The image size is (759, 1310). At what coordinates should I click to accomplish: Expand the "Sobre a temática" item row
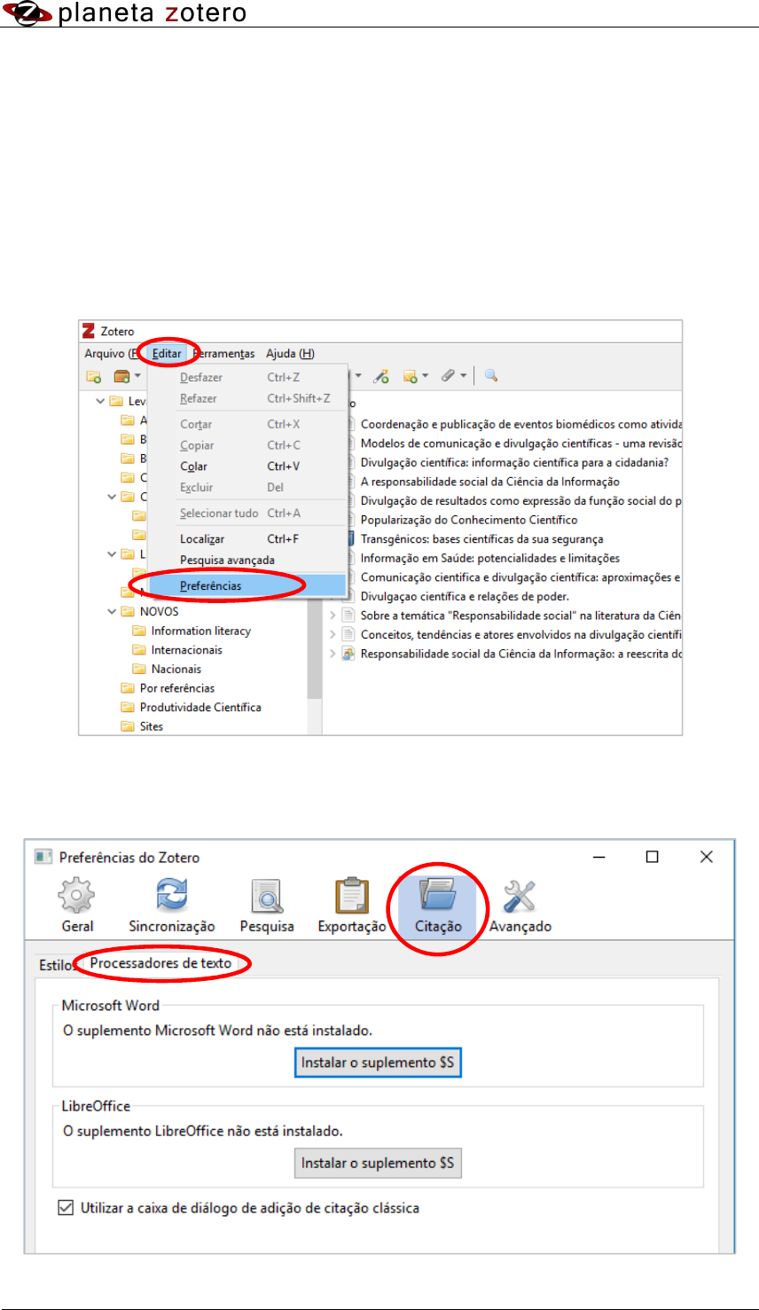[x=333, y=615]
